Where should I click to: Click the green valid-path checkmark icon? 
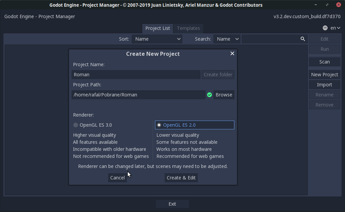click(x=209, y=95)
